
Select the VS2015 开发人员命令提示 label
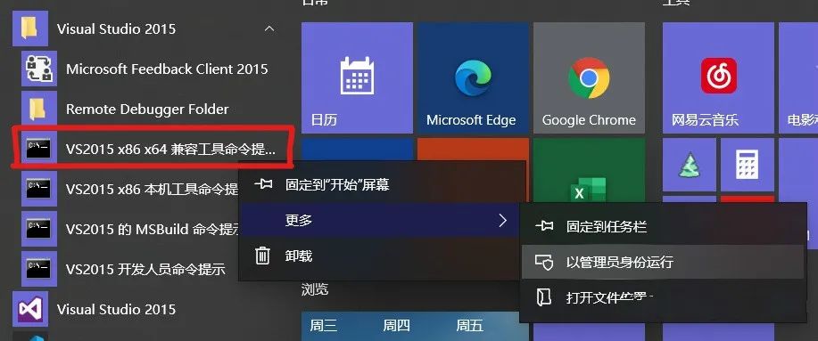tap(145, 269)
